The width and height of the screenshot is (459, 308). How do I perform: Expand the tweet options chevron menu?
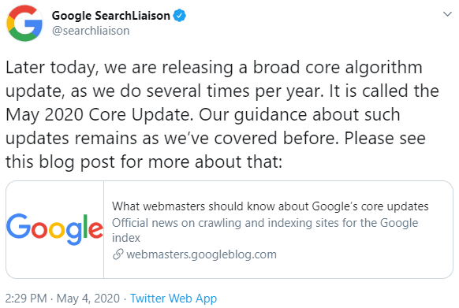coord(447,13)
